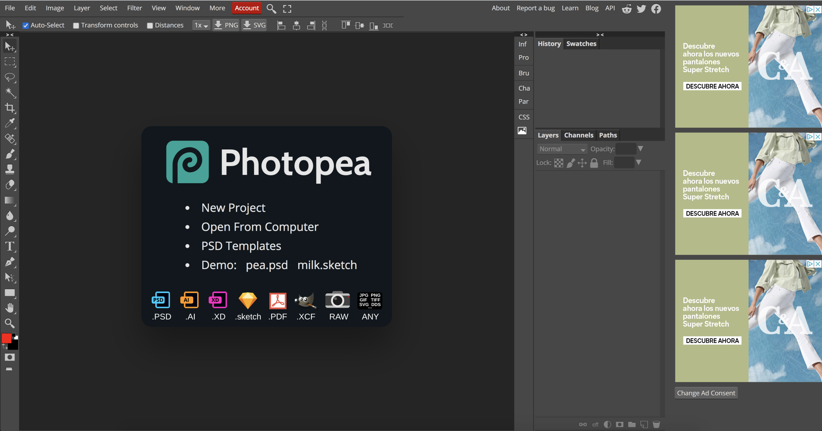
Task: Select the Eyedropper tool
Action: pos(10,123)
